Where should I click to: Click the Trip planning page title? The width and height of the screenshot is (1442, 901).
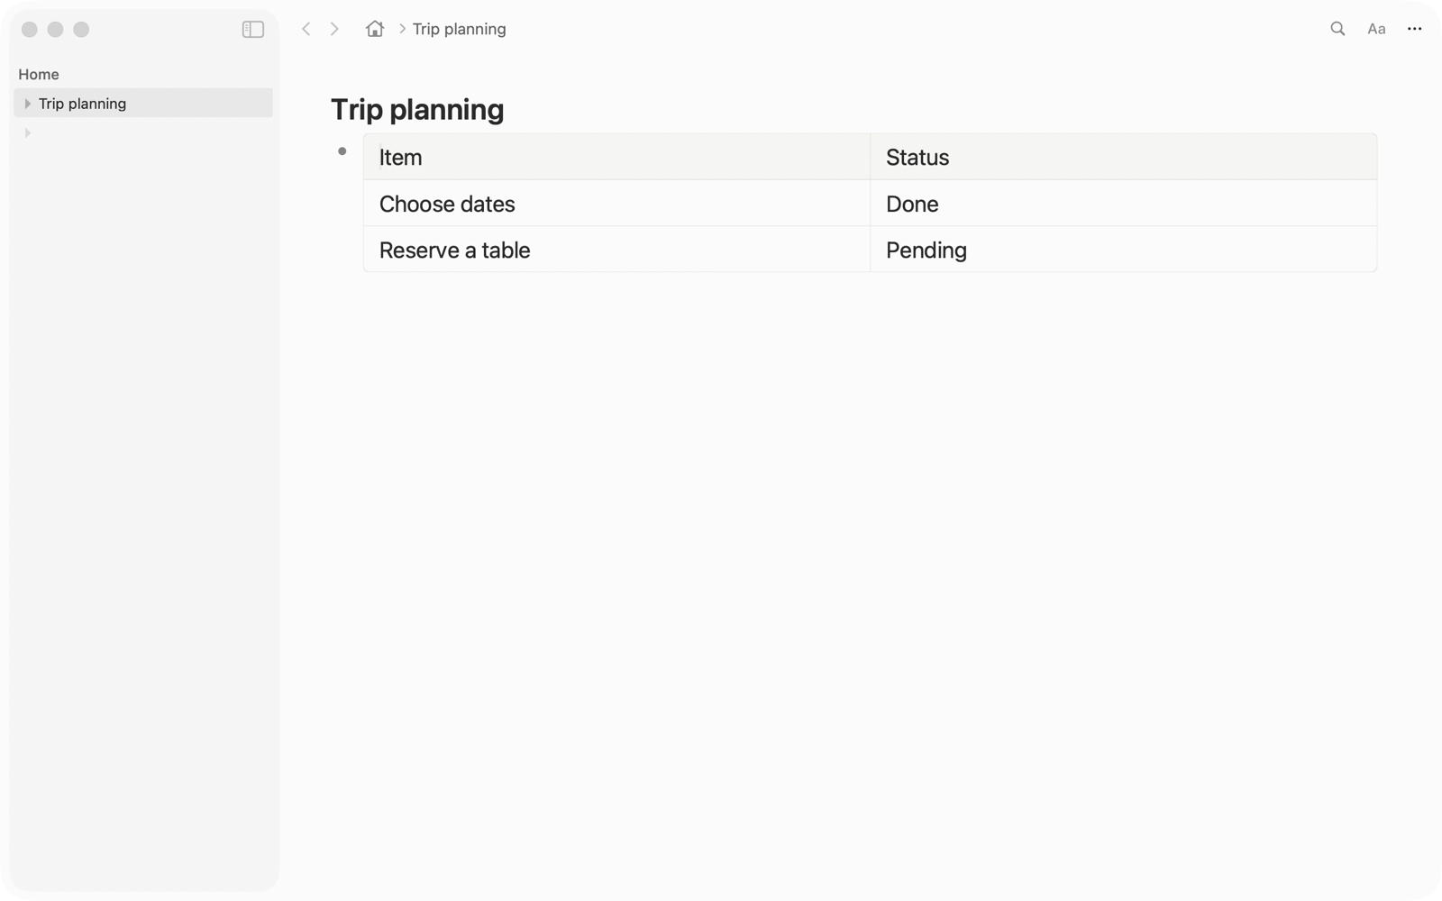click(417, 109)
